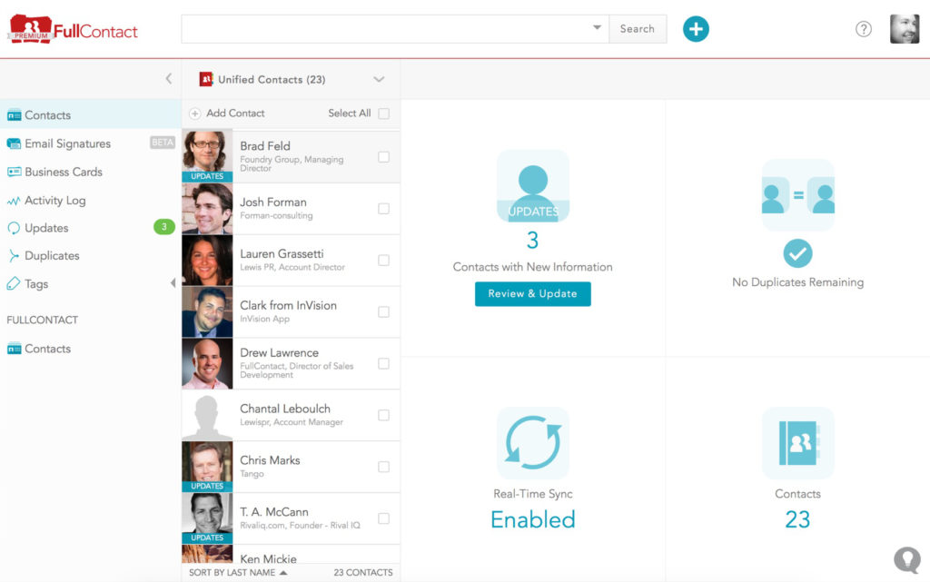Go to Business Cards in the sidebar
The width and height of the screenshot is (930, 582).
tap(64, 172)
